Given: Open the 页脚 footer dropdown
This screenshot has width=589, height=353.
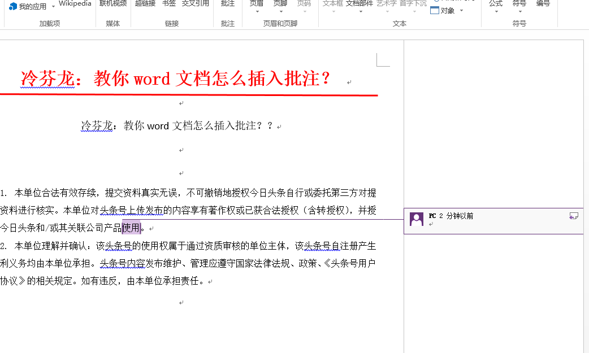Looking at the screenshot, I should coord(280,7).
